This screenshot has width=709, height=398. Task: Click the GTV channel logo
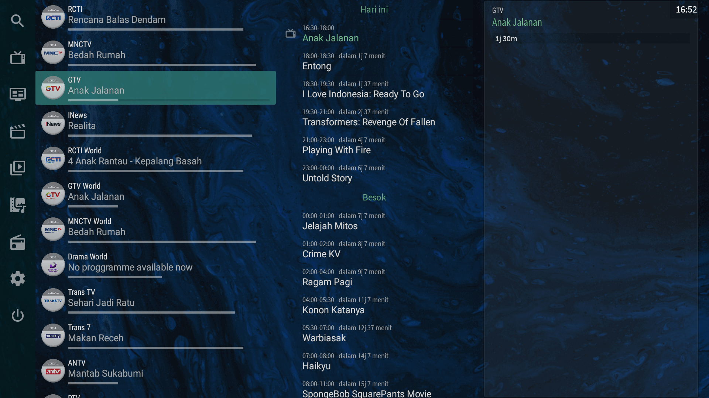[x=53, y=88]
